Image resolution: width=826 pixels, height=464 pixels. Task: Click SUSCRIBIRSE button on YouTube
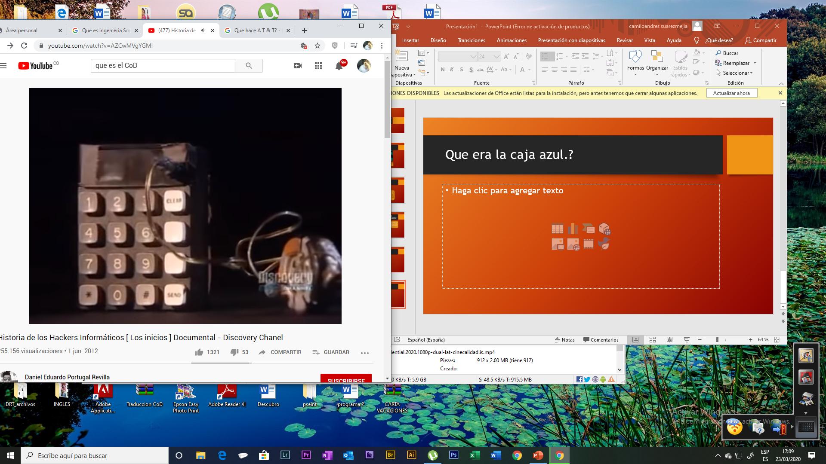pos(346,379)
